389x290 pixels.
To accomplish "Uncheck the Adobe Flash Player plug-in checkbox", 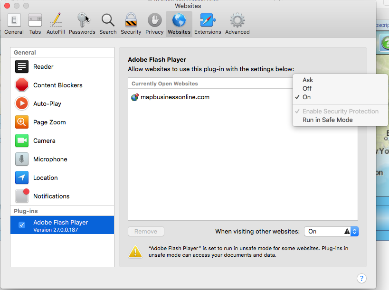I will (x=22, y=225).
